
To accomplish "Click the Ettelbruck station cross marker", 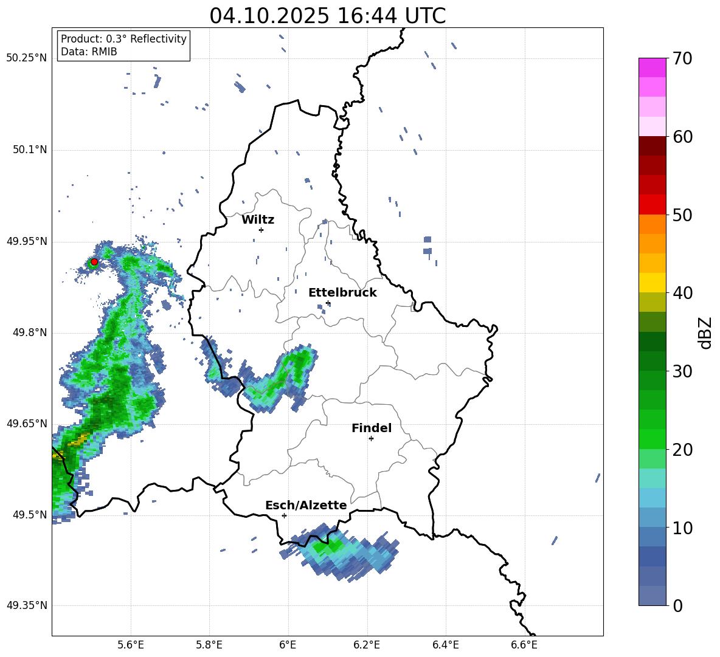I will 328,303.
